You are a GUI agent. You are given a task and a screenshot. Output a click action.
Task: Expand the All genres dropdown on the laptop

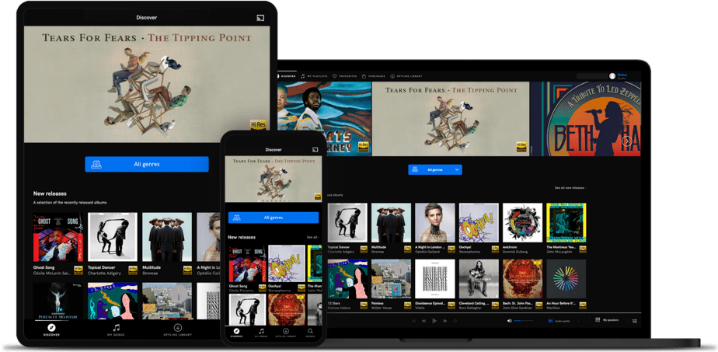457,169
